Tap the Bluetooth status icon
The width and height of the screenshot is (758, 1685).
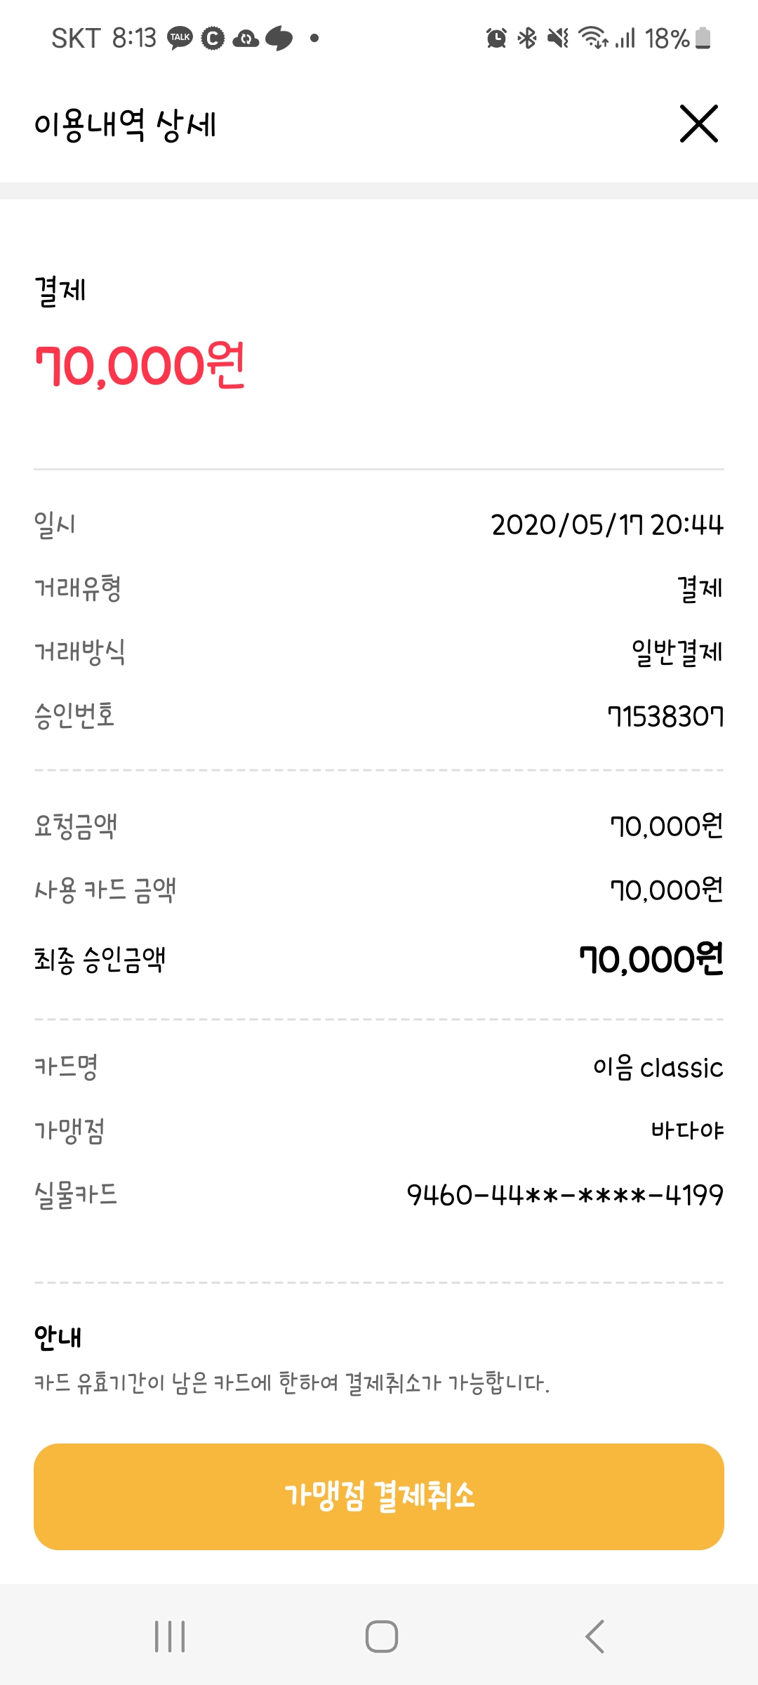pyautogui.click(x=527, y=38)
